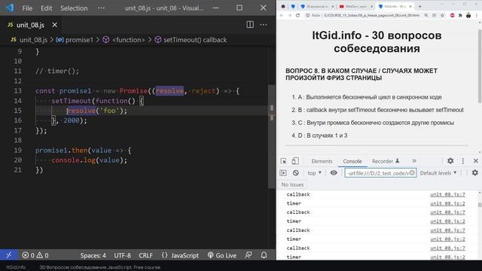This screenshot has height=271, width=482.
Task: Toggle console sidebar panel
Action: tap(283, 173)
